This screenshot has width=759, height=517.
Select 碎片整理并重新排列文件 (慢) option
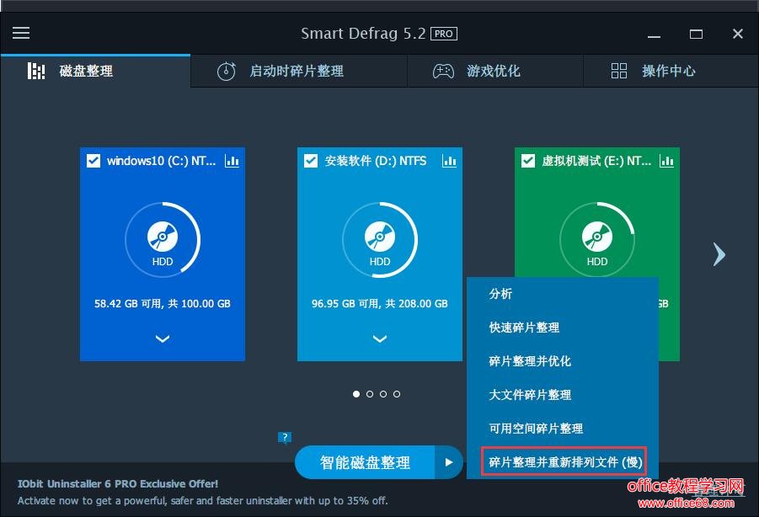(x=564, y=462)
